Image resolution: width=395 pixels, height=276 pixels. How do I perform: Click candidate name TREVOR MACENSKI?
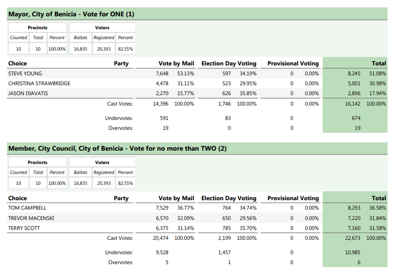31,218
